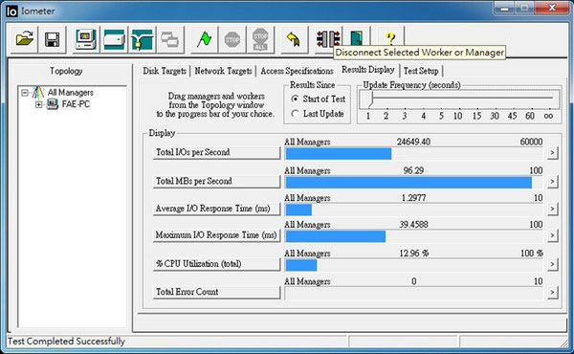The image size is (574, 354).
Task: Save test configuration with floppy icon
Action: point(53,39)
